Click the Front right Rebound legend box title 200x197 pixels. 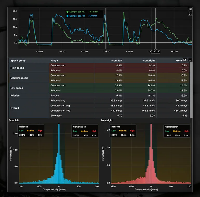point(116,127)
